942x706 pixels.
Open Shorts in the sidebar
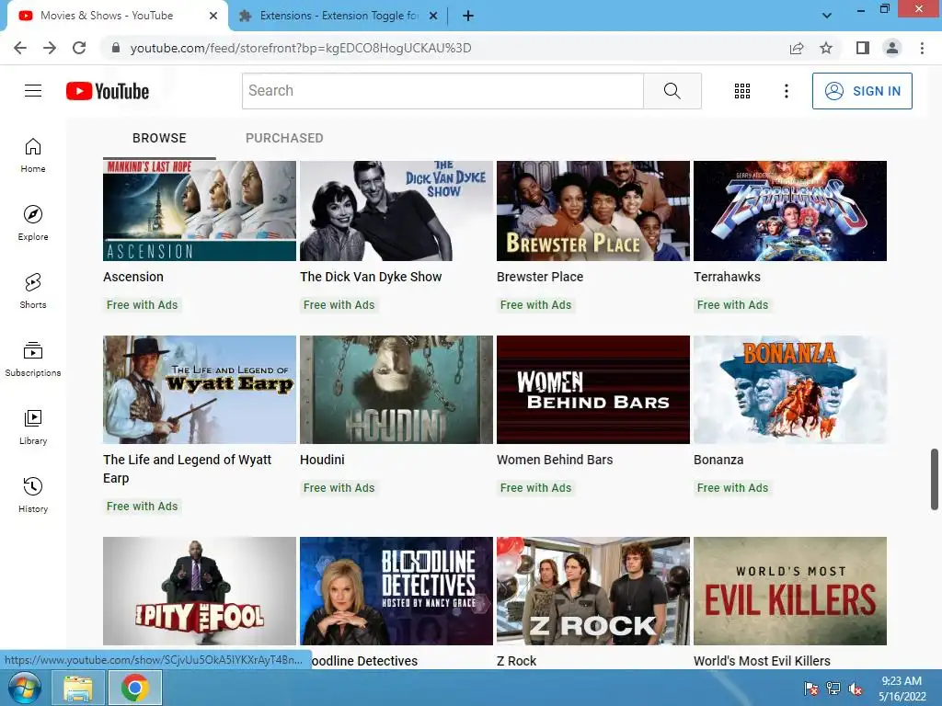coord(33,290)
